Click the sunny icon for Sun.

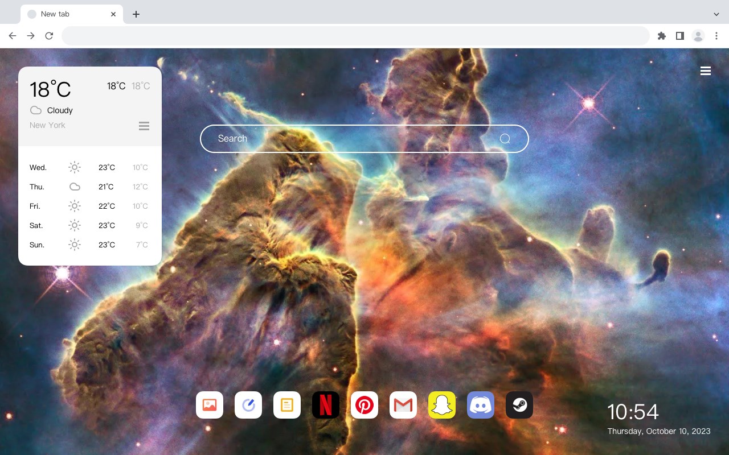pos(75,245)
